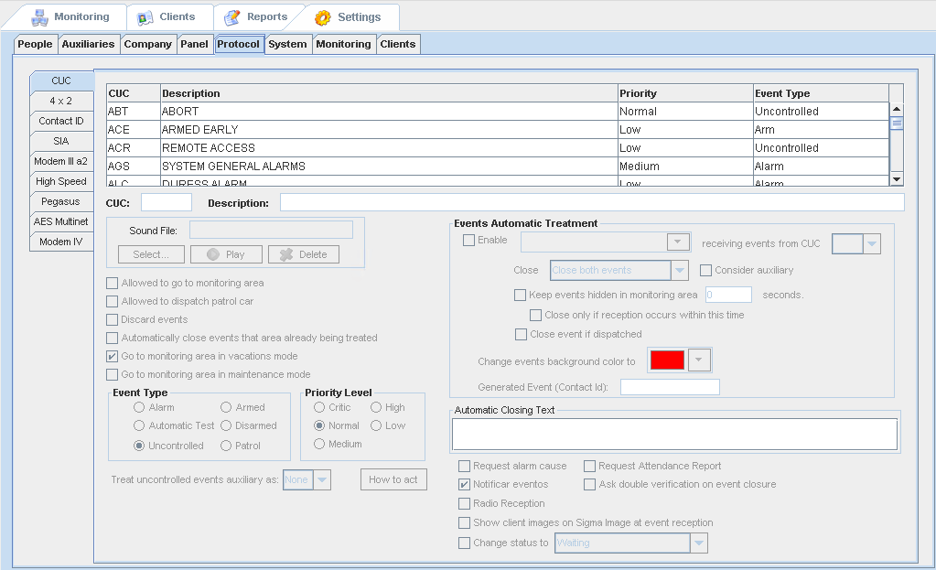Choose the Normal priority level option
The width and height of the screenshot is (936, 570).
(x=319, y=425)
